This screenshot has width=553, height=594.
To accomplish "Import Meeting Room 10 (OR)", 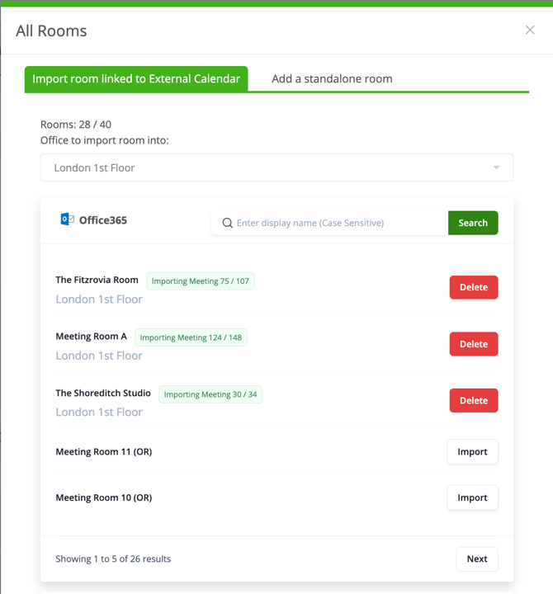I will click(x=472, y=497).
